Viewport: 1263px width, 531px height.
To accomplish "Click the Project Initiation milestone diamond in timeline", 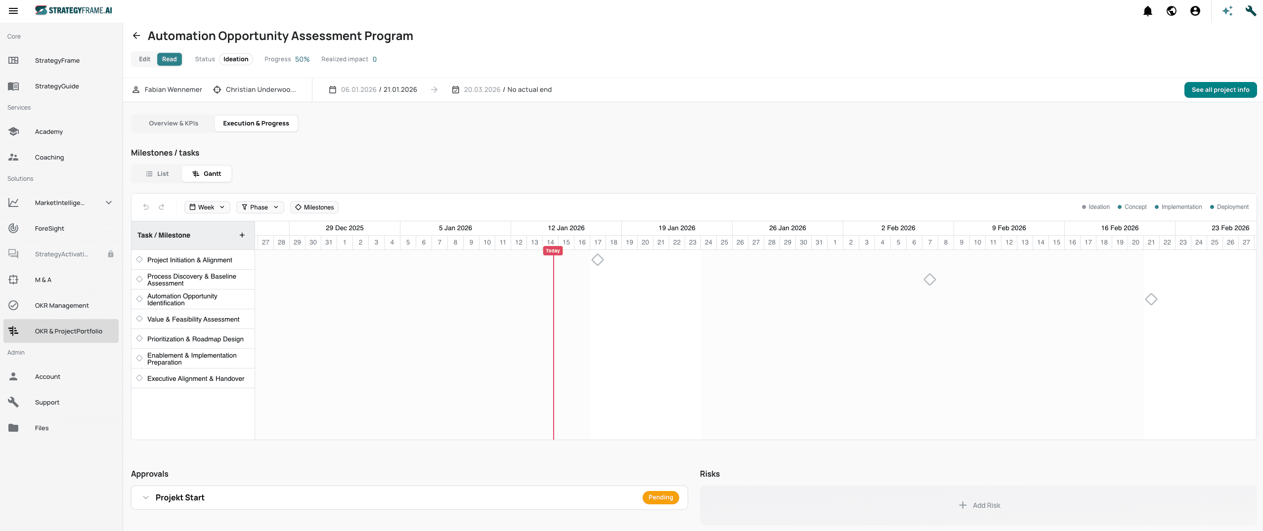I will click(598, 260).
